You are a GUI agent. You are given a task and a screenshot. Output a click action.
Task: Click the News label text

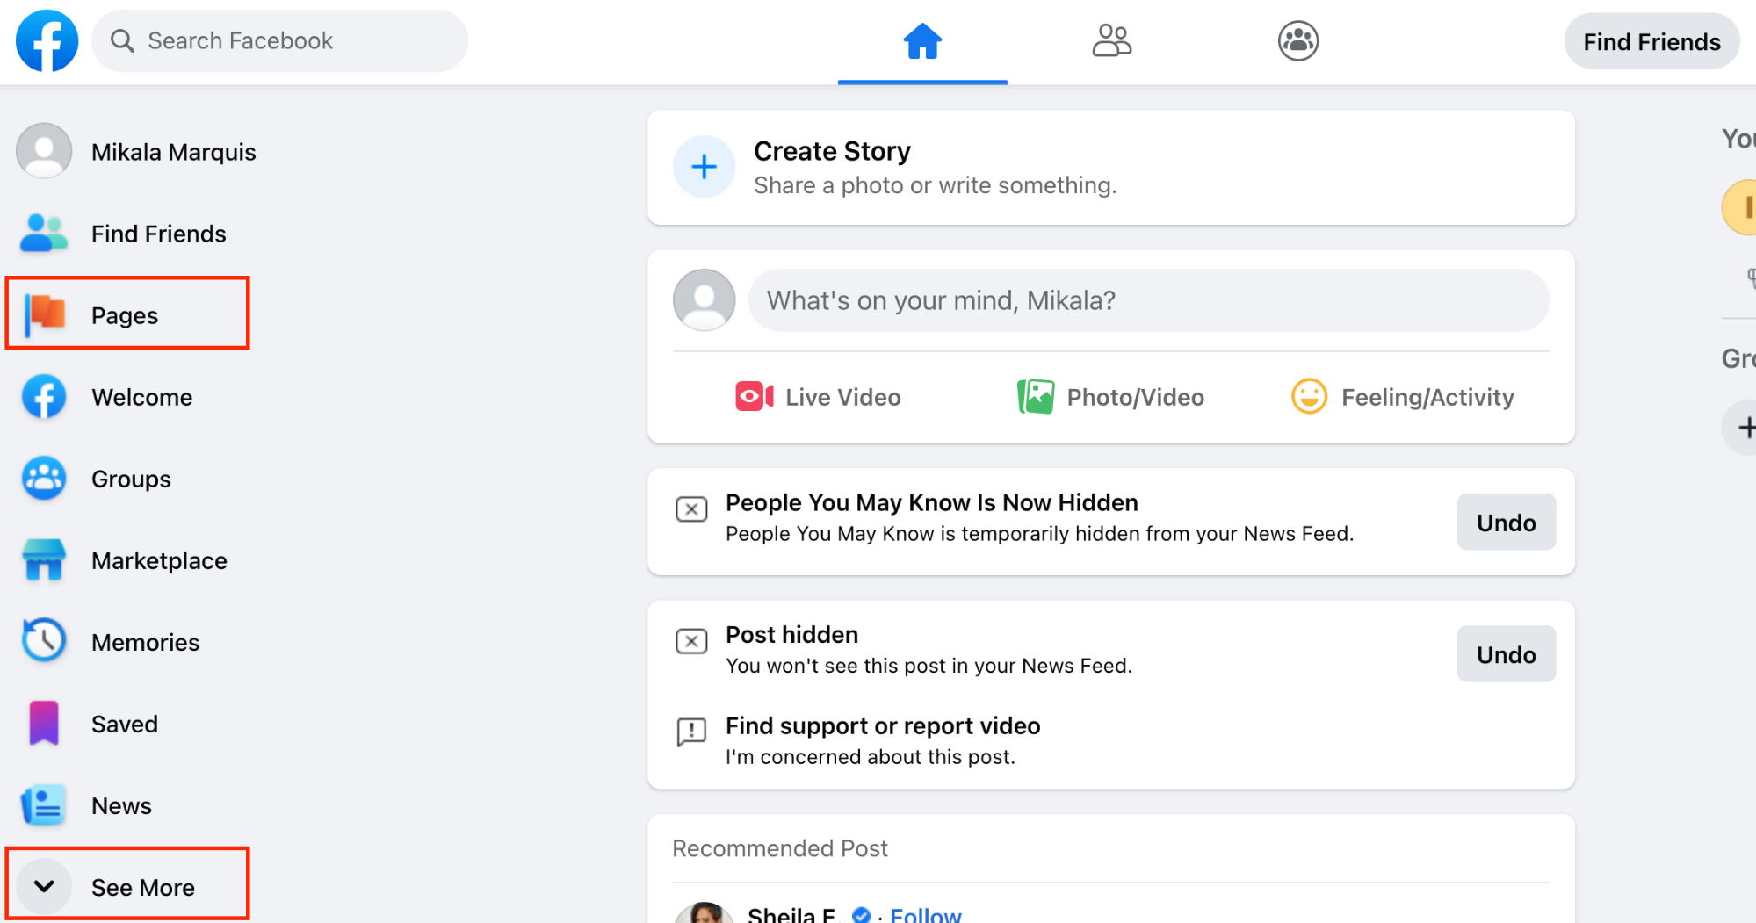click(121, 805)
